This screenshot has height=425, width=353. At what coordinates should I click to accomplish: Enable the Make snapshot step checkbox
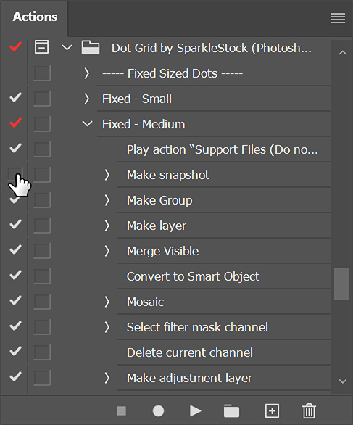(x=15, y=174)
